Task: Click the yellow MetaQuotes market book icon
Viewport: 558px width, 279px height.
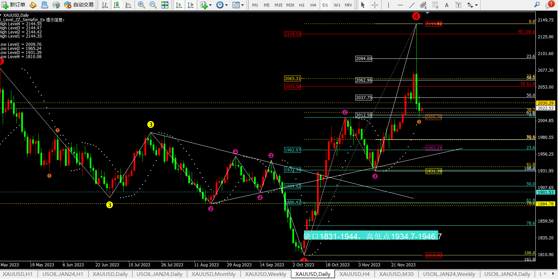Action: (x=33, y=5)
